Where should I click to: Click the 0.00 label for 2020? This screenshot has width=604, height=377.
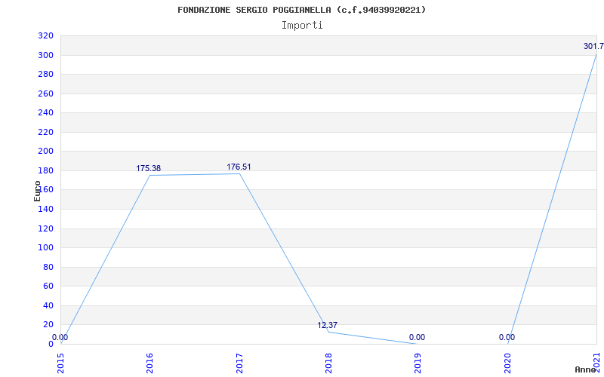coord(507,337)
